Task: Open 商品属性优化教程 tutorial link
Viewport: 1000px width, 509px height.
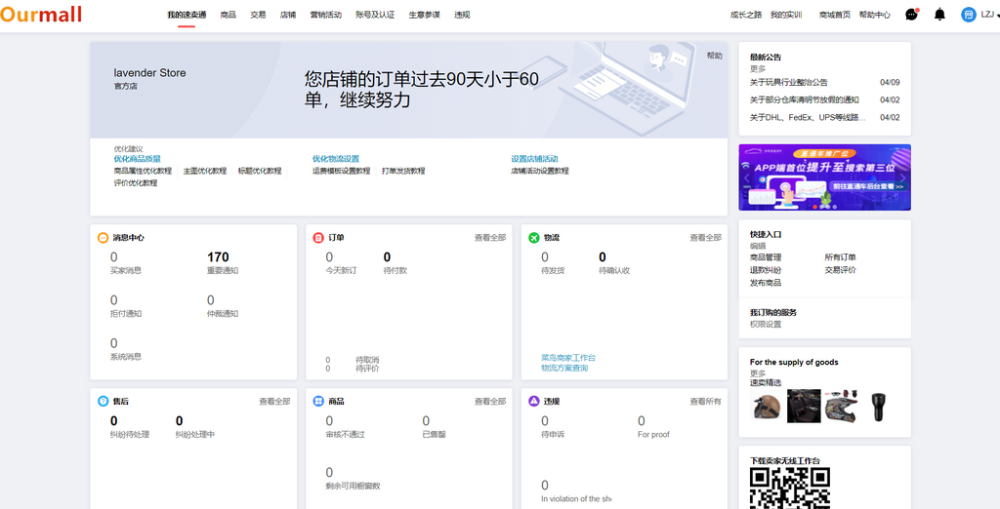Action: [143, 171]
